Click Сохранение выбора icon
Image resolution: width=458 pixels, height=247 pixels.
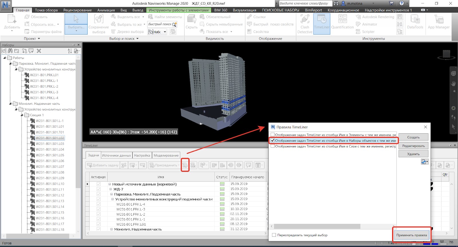[x=99, y=24]
